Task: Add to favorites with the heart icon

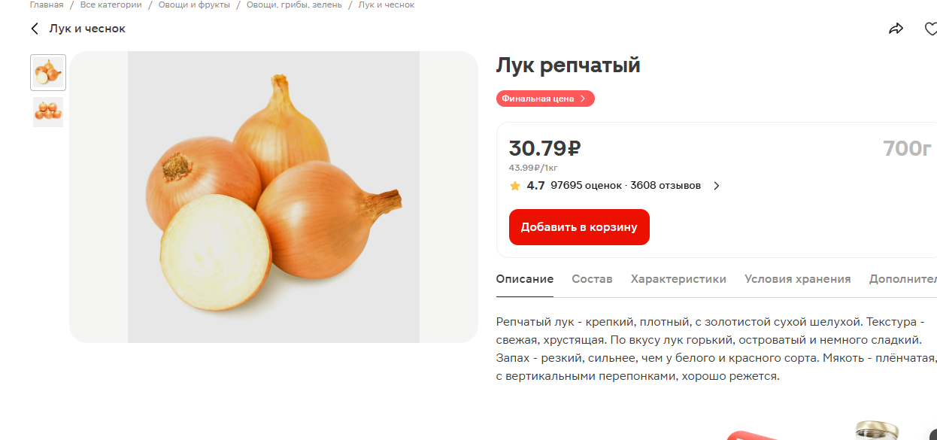Action: click(x=930, y=29)
